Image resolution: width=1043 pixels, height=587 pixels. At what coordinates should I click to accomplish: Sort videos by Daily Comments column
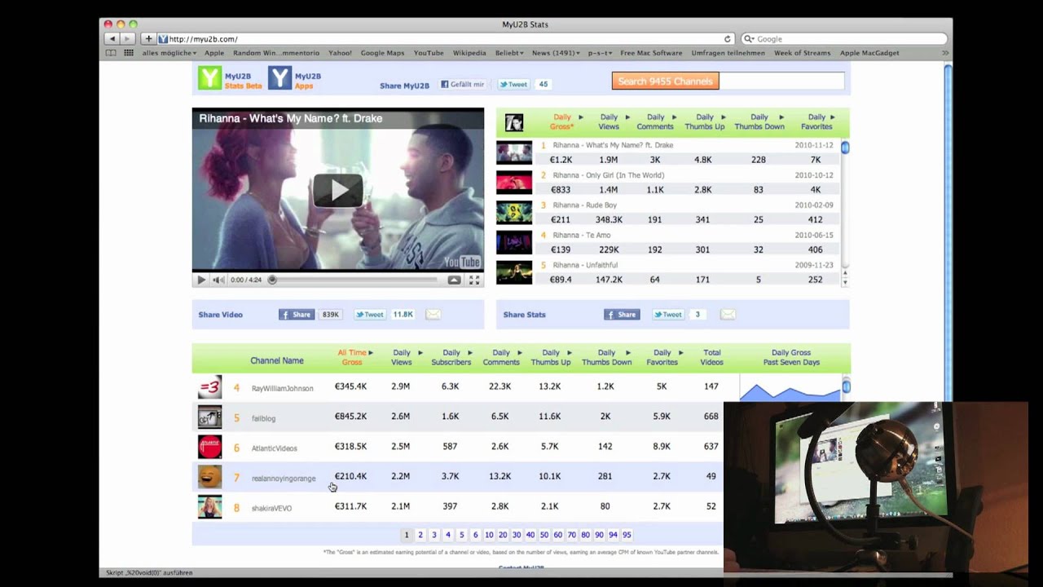click(x=655, y=121)
